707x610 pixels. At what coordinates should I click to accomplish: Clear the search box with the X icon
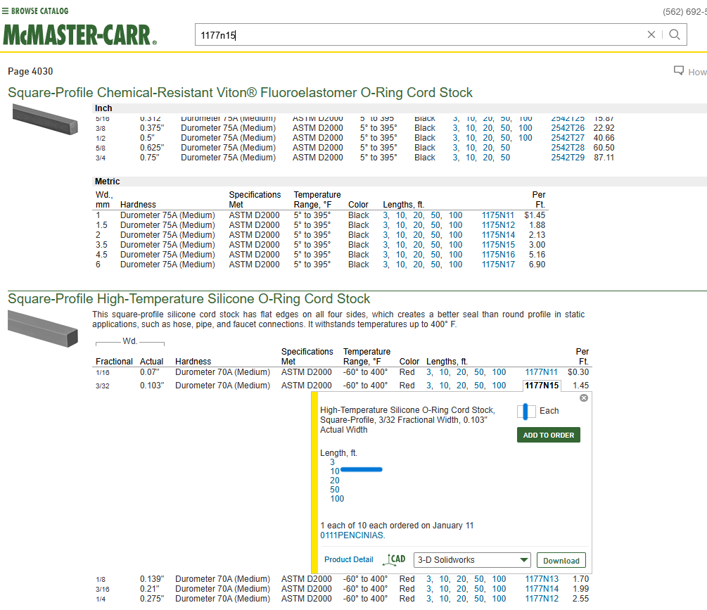pyautogui.click(x=651, y=34)
